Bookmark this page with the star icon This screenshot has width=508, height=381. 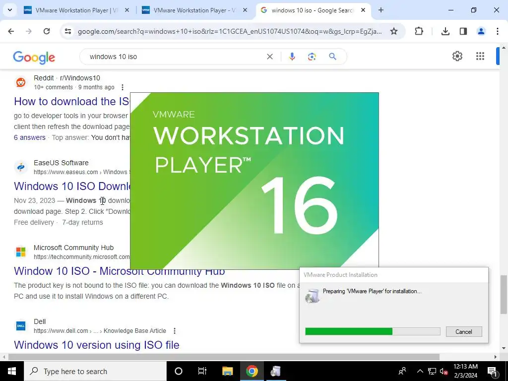393,31
